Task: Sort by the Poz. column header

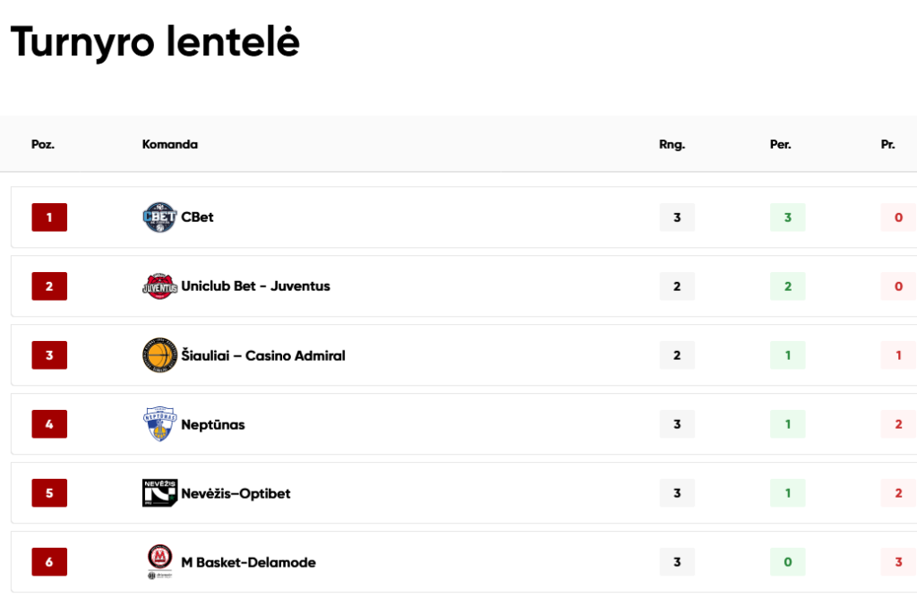Action: tap(43, 144)
